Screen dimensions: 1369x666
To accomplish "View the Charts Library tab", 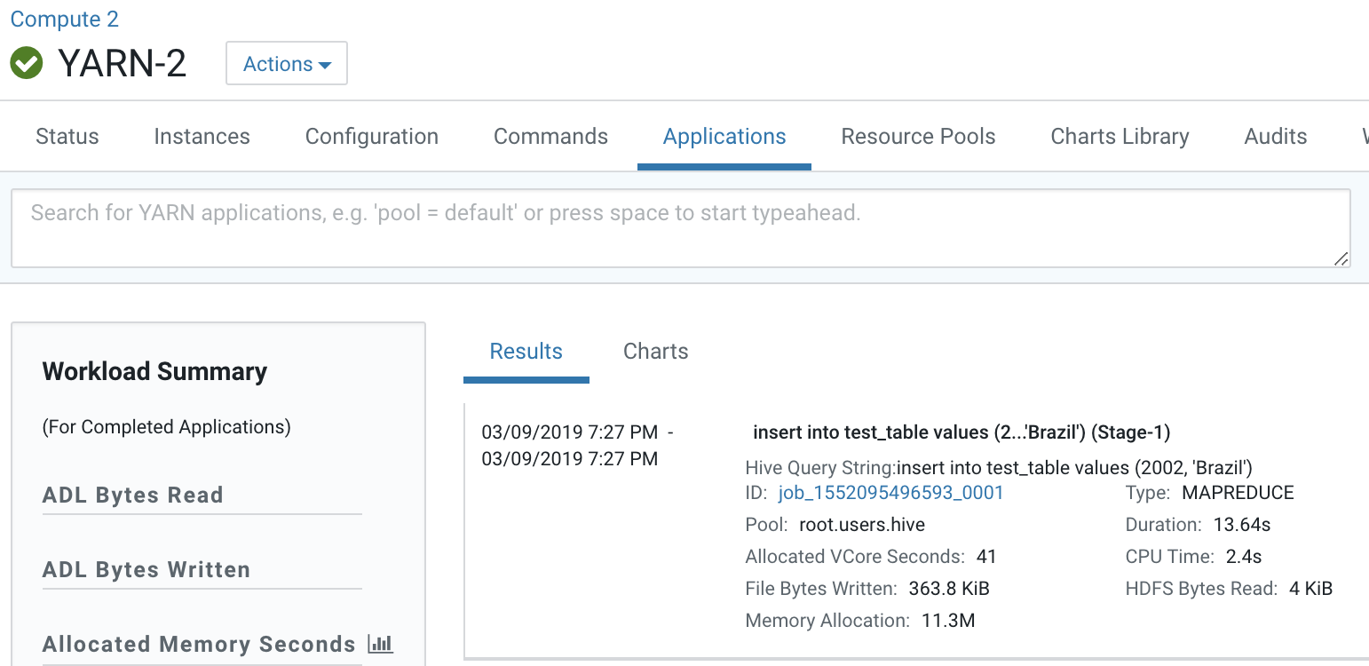I will pyautogui.click(x=1120, y=136).
